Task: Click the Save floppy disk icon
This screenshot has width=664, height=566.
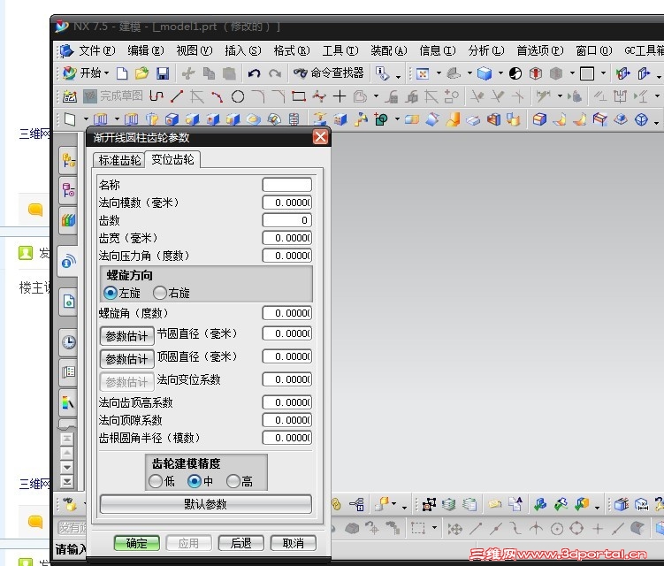Action: tap(163, 73)
